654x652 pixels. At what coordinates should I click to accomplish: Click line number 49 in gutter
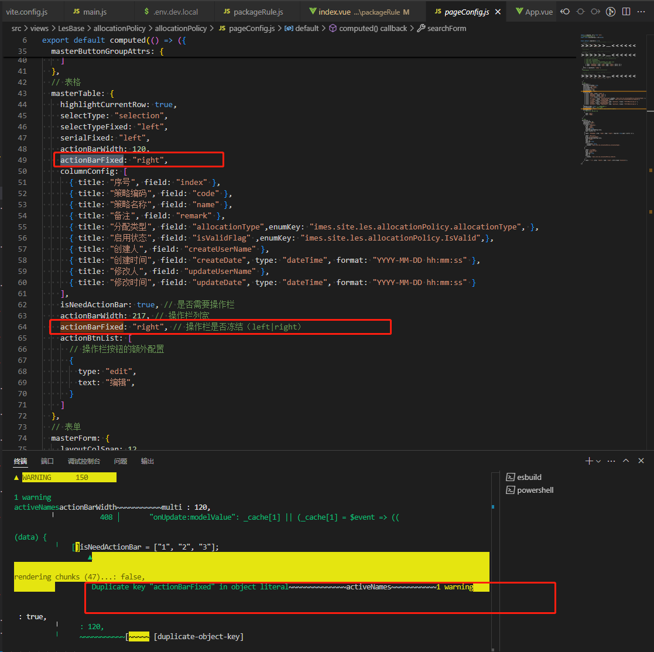tap(22, 160)
